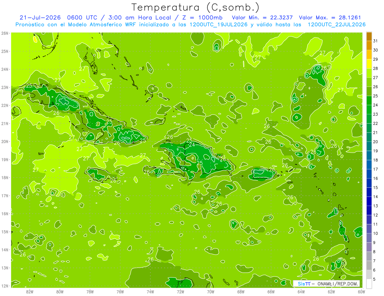Viewport: 384px width, 296px height.
Task: Click the '74W' longitude axis label
Action: coord(150,291)
